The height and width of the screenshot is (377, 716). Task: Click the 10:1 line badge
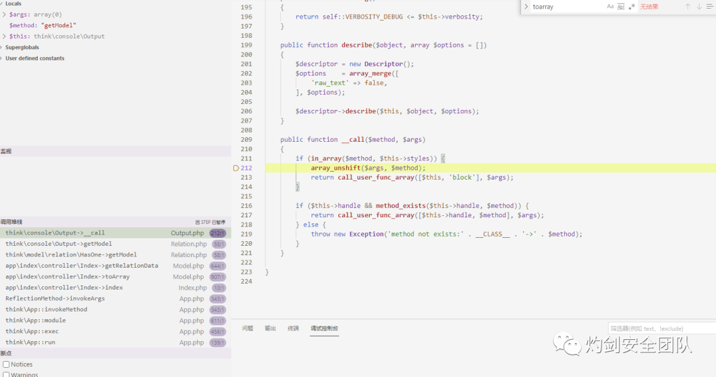(219, 288)
